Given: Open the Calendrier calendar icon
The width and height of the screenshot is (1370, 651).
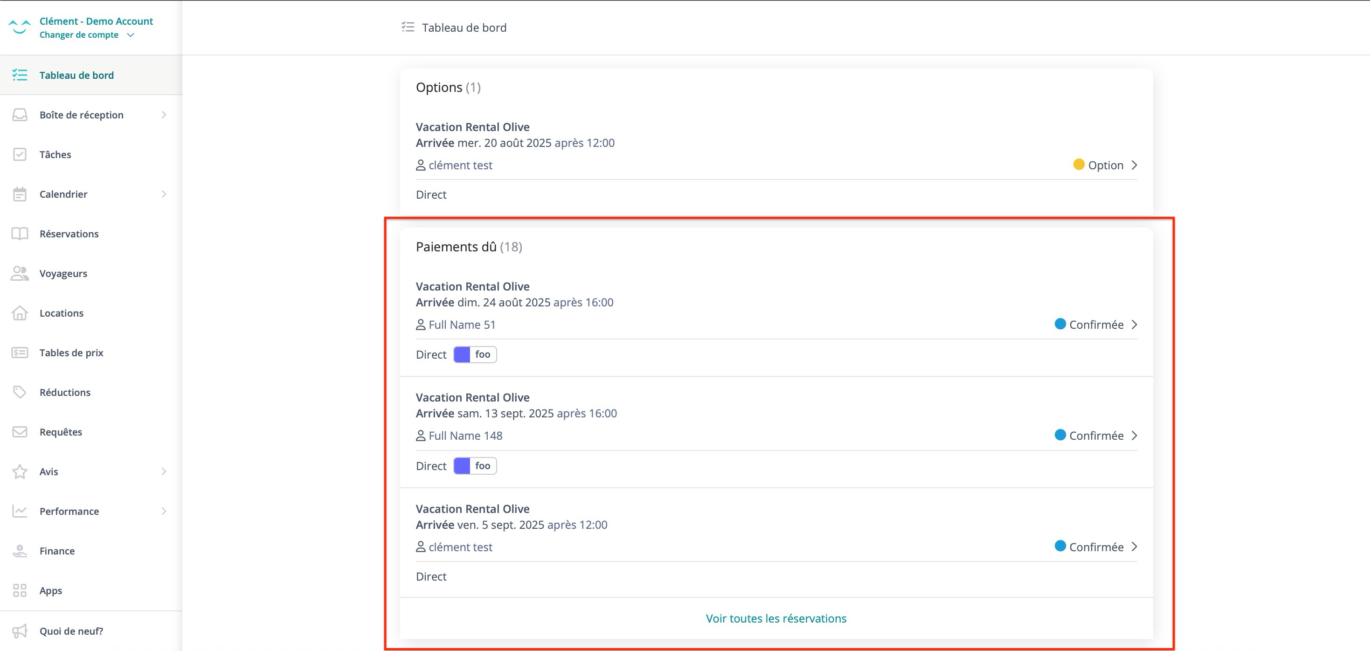Looking at the screenshot, I should pos(19,194).
